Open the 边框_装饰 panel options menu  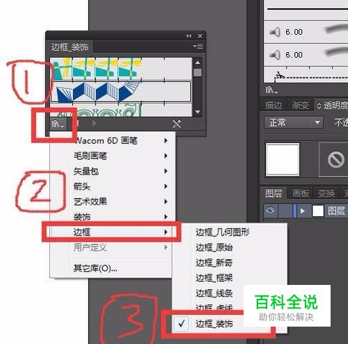(198, 47)
